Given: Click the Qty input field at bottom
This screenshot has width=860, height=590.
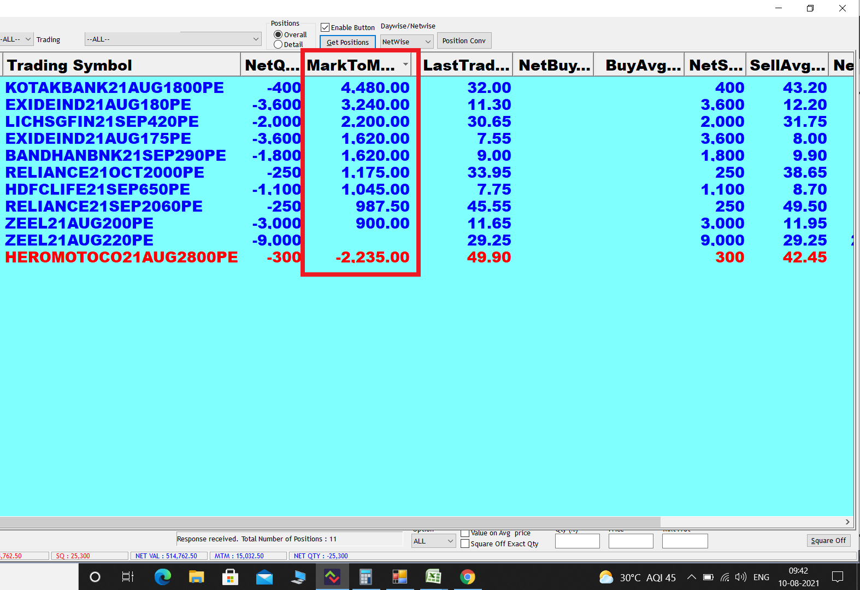Looking at the screenshot, I should (x=578, y=541).
